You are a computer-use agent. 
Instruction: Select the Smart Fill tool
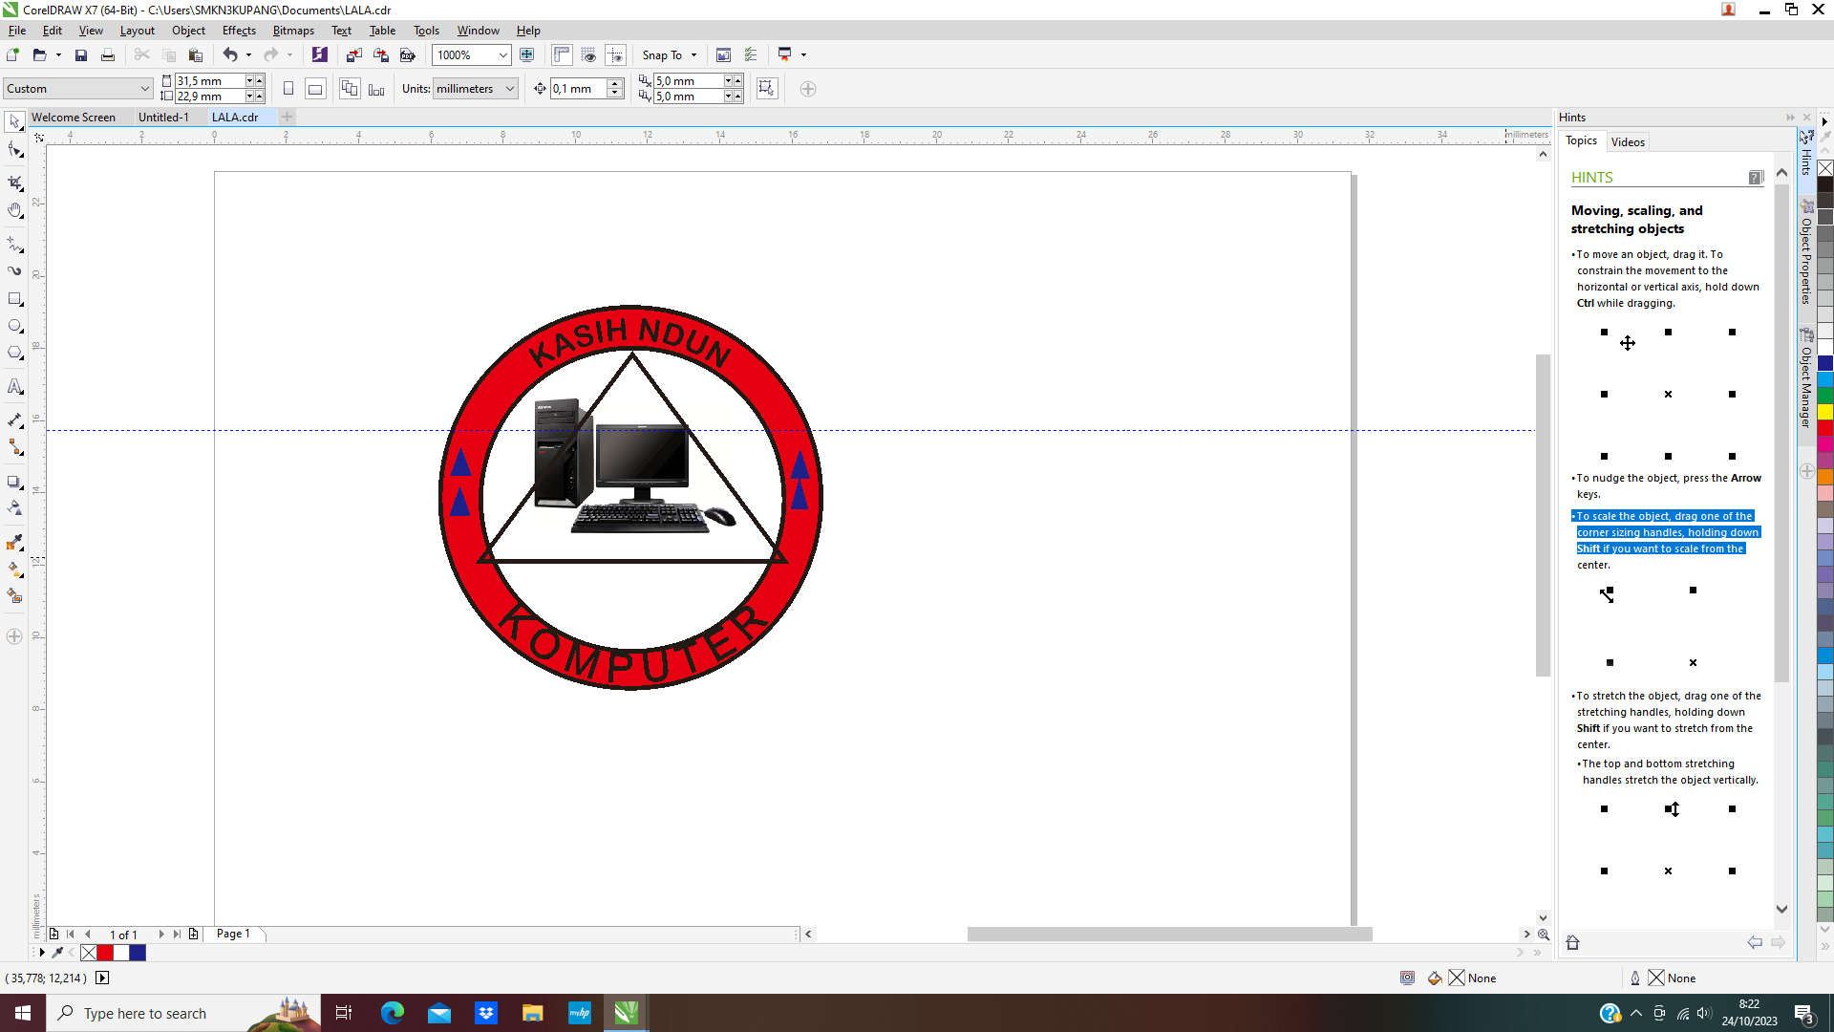click(14, 596)
